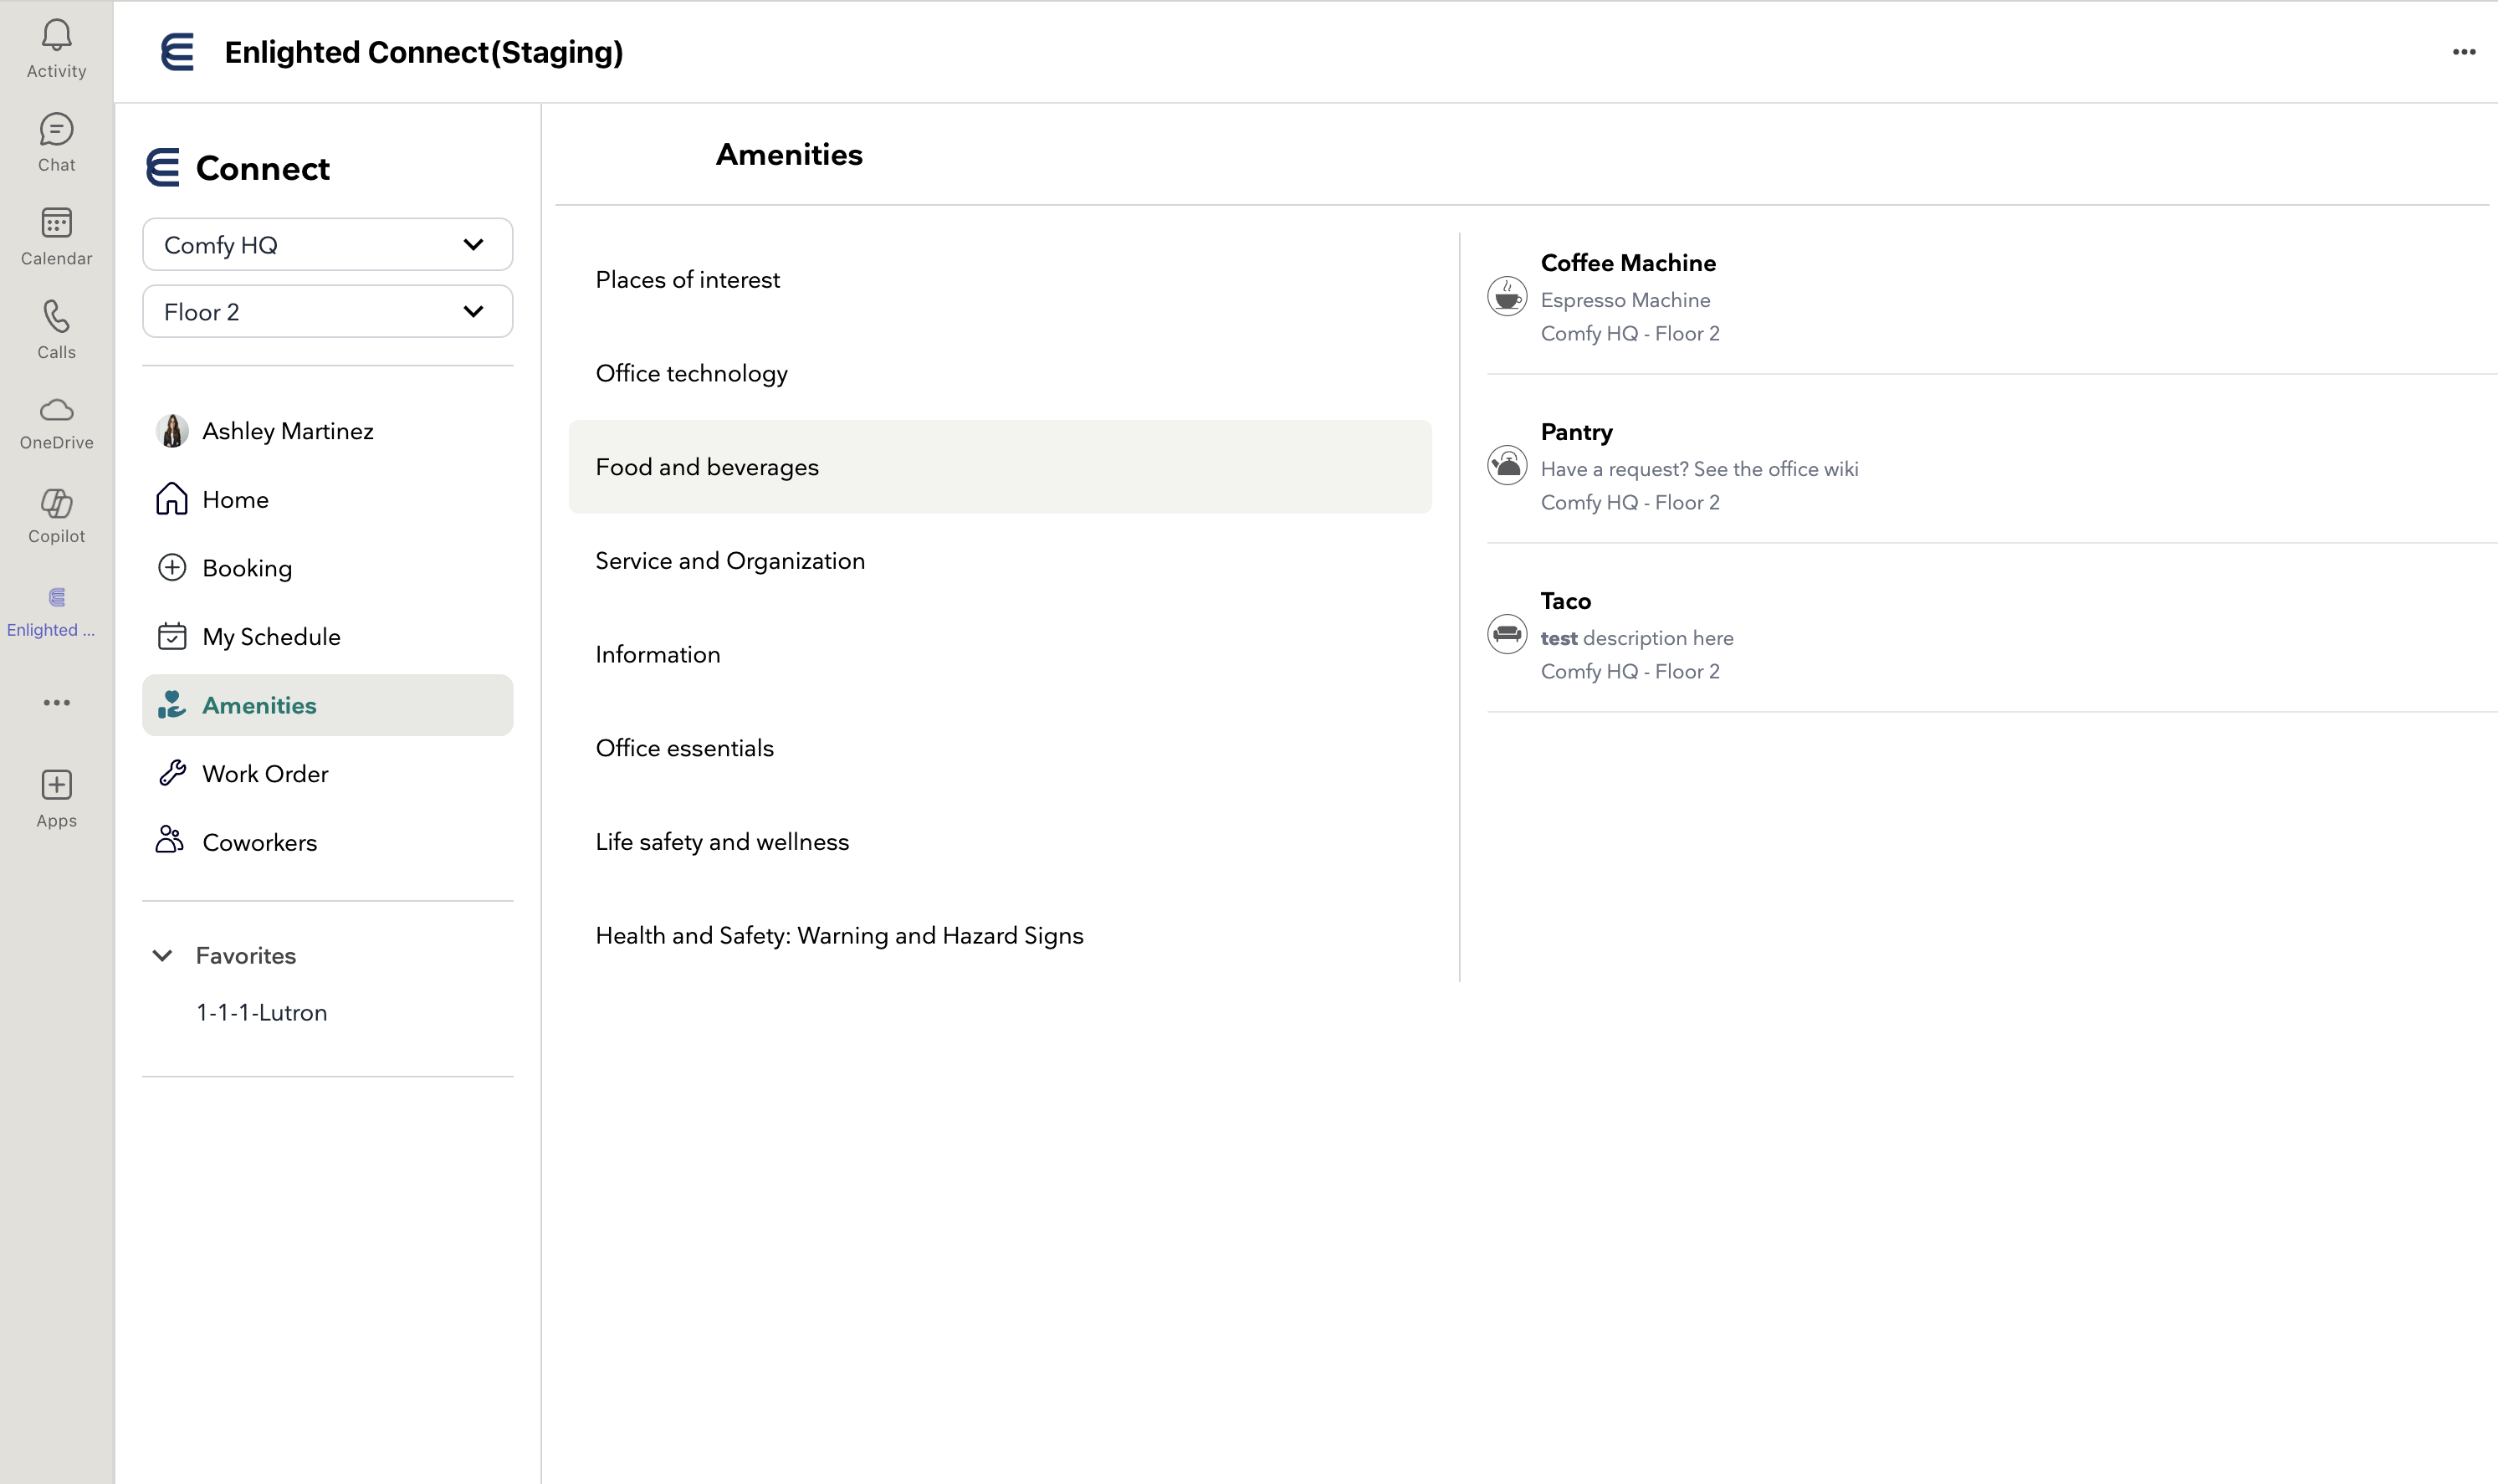Click the Connect logo in the sidebar
The image size is (2498, 1484).
(163, 167)
